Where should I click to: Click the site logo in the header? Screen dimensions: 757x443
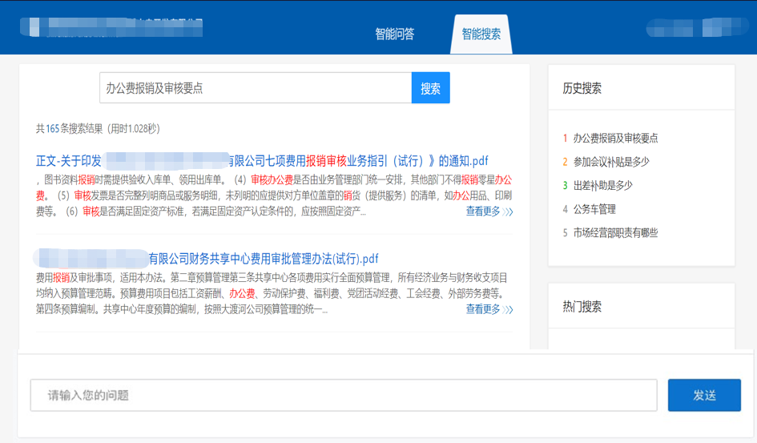coord(112,26)
